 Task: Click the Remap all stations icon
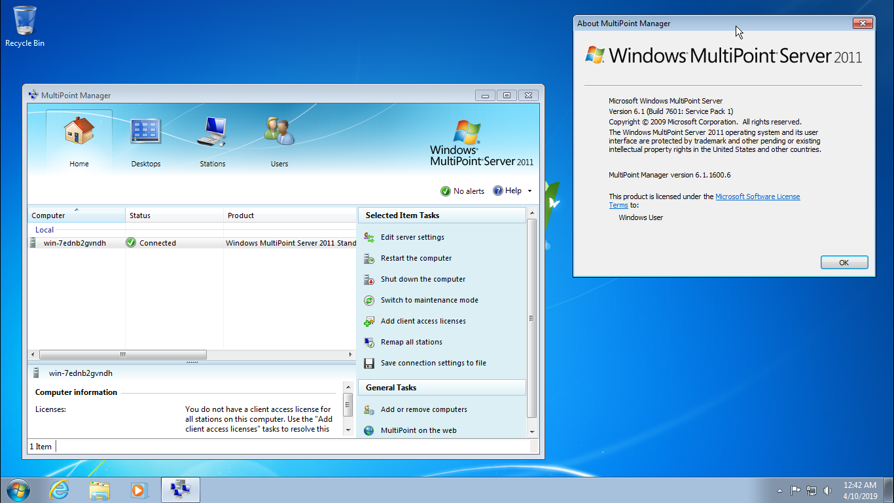tap(369, 342)
